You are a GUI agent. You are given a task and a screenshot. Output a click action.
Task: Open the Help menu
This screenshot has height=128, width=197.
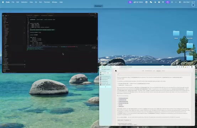click(61, 2)
